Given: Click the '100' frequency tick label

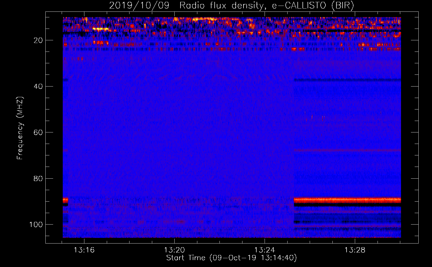Looking at the screenshot, I should [36, 225].
